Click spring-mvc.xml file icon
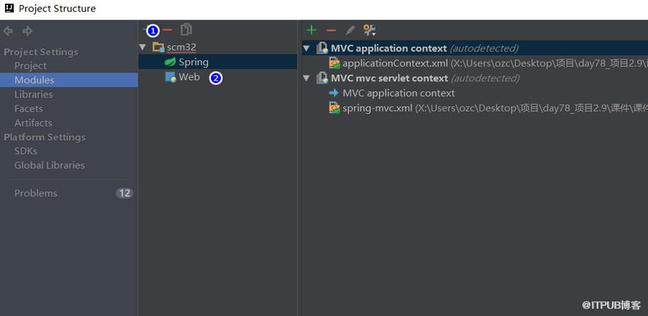Screen dimensions: 648x316 coord(334,108)
